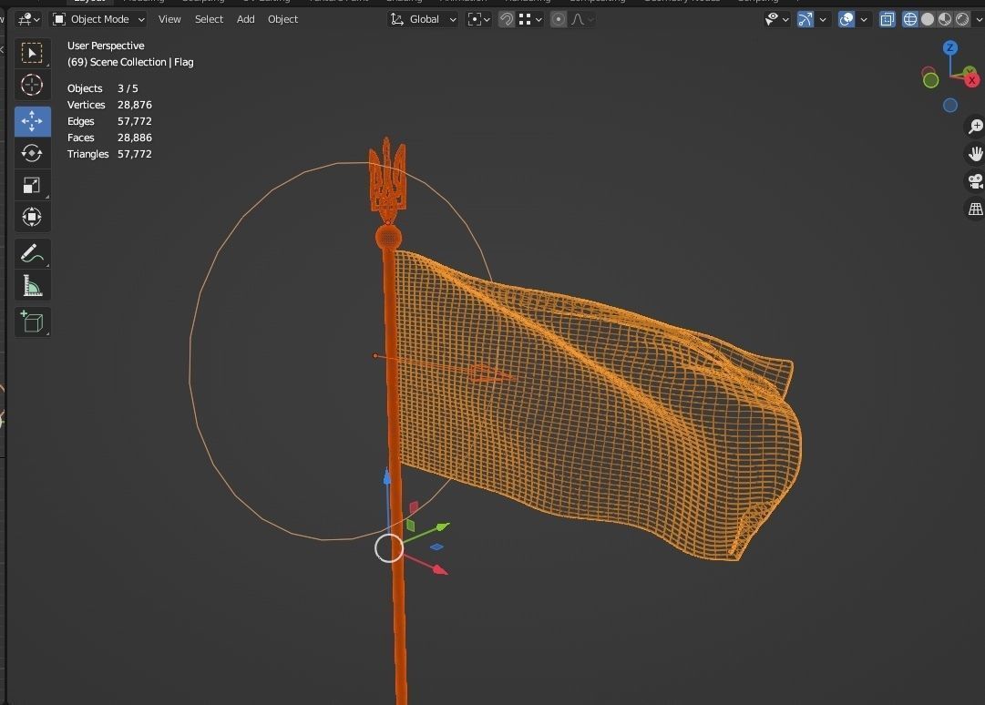Screen dimensions: 985x705
Task: Open the editor type dropdown
Action: (x=29, y=19)
